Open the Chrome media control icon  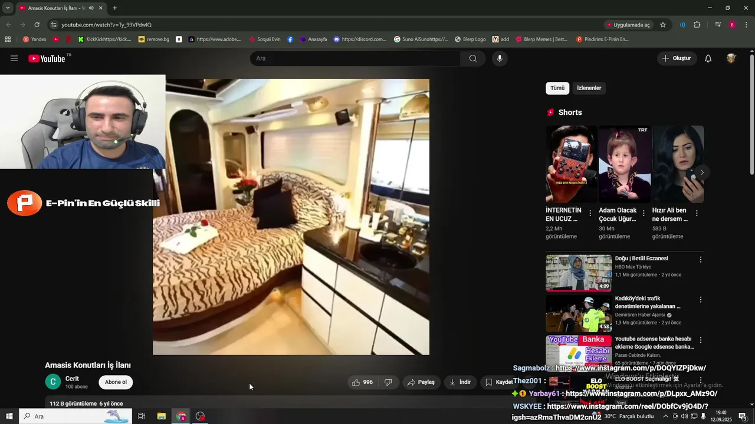point(718,25)
